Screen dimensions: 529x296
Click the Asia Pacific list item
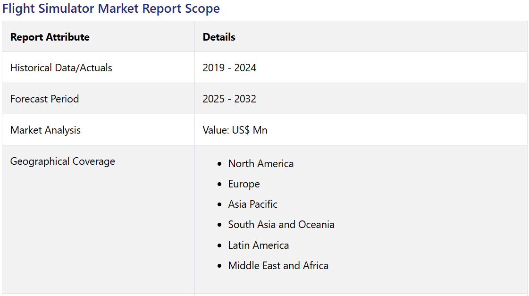click(252, 204)
